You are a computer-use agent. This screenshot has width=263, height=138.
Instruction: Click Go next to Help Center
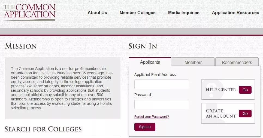(x=245, y=90)
